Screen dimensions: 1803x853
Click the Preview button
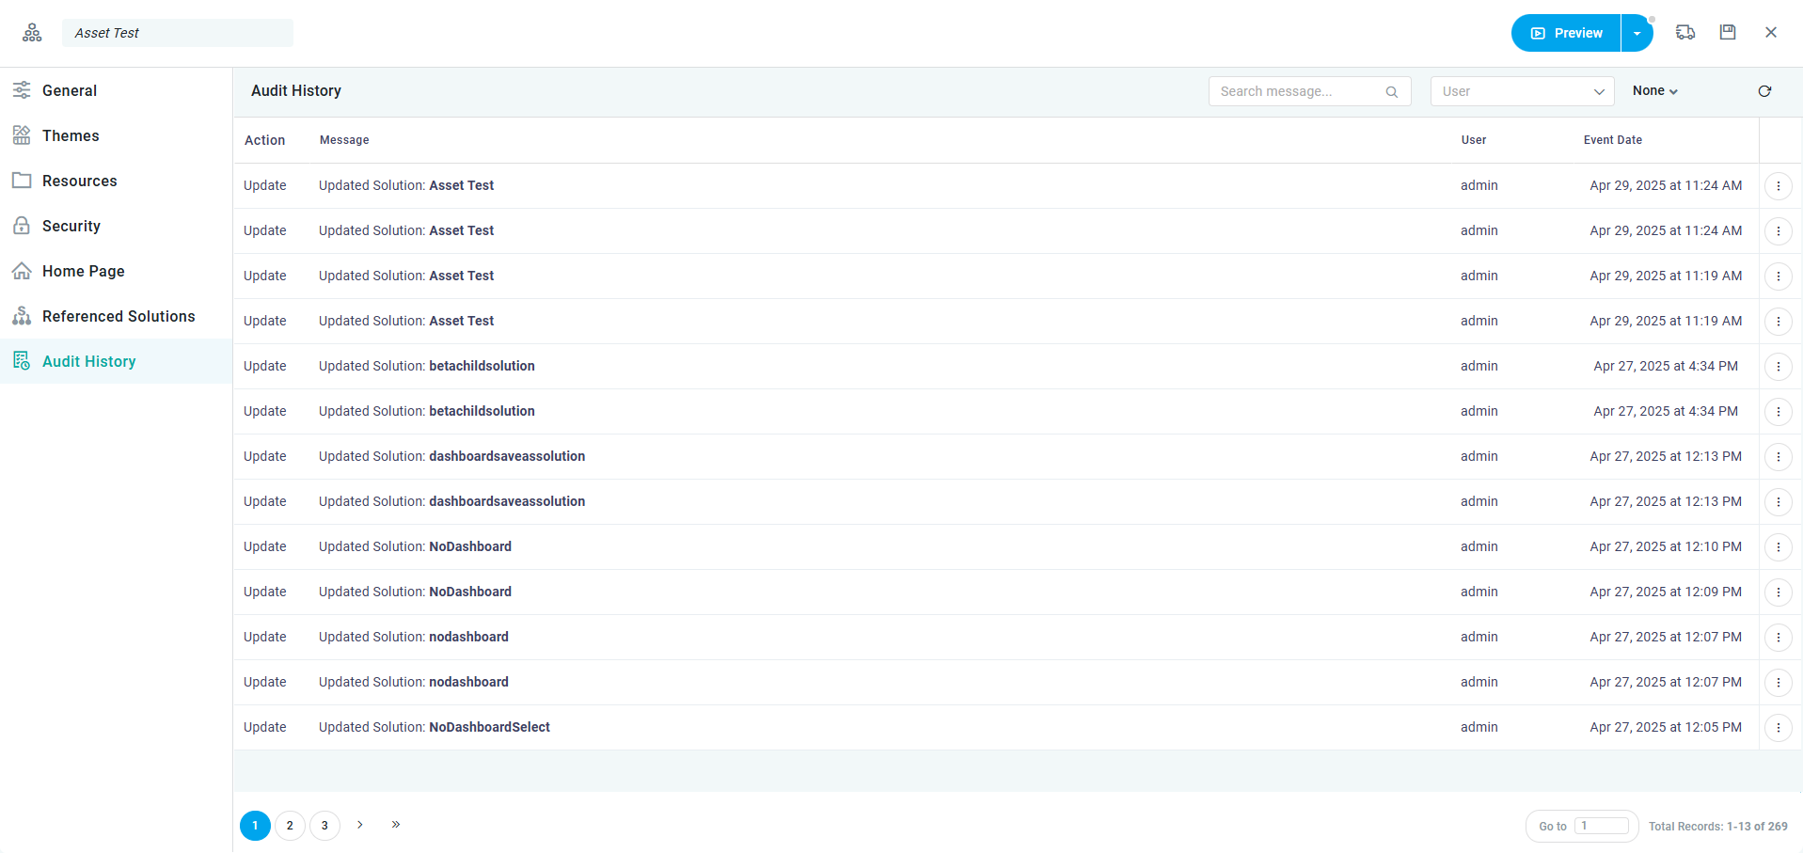coord(1566,34)
